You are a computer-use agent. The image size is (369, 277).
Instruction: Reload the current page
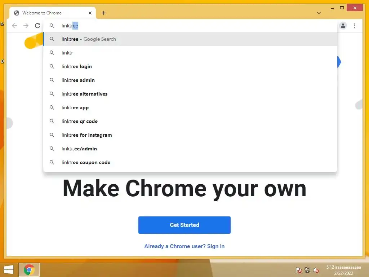[37, 26]
